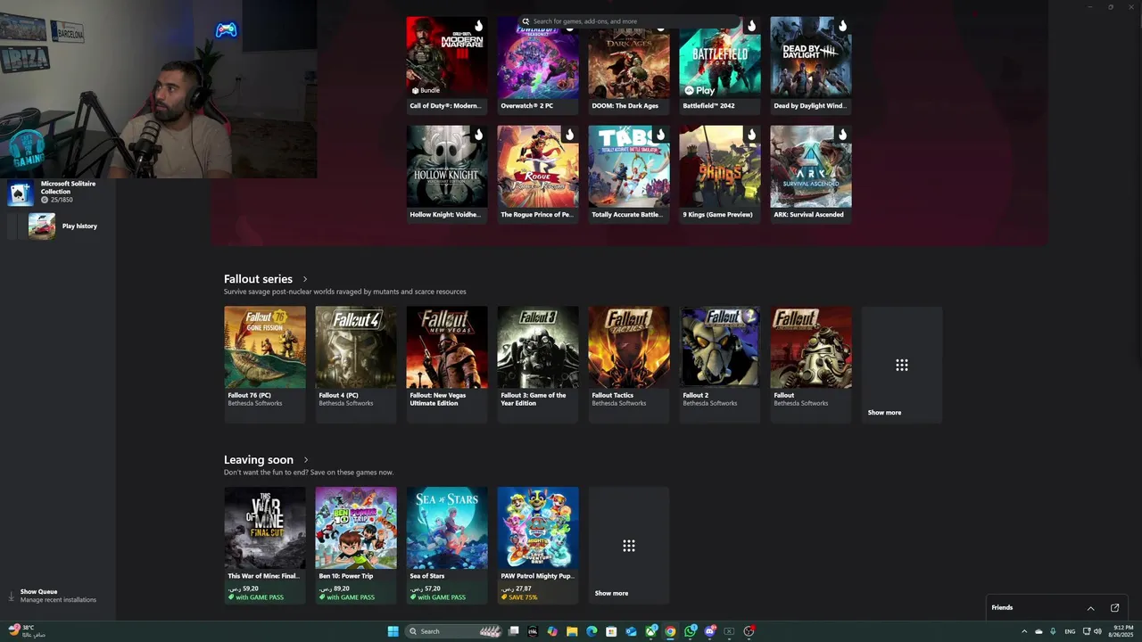Open the Fallout series heading
Viewport: 1142px width, 642px height.
[x=258, y=279]
